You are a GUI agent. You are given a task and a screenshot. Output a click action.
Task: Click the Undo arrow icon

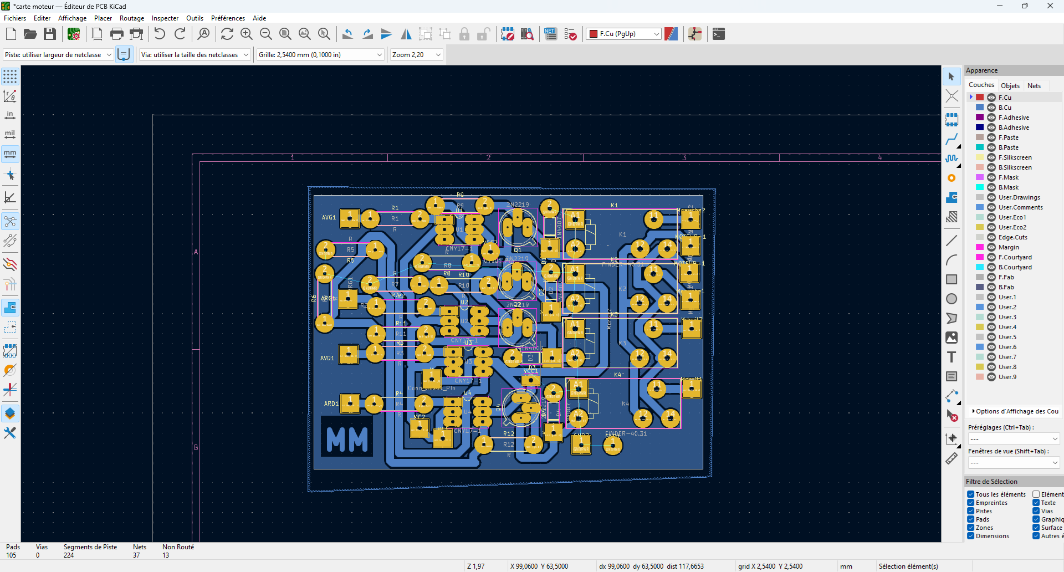point(160,34)
